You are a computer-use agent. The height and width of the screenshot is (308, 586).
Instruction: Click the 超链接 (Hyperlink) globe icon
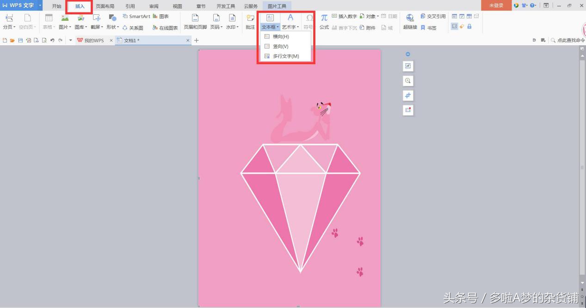410,18
